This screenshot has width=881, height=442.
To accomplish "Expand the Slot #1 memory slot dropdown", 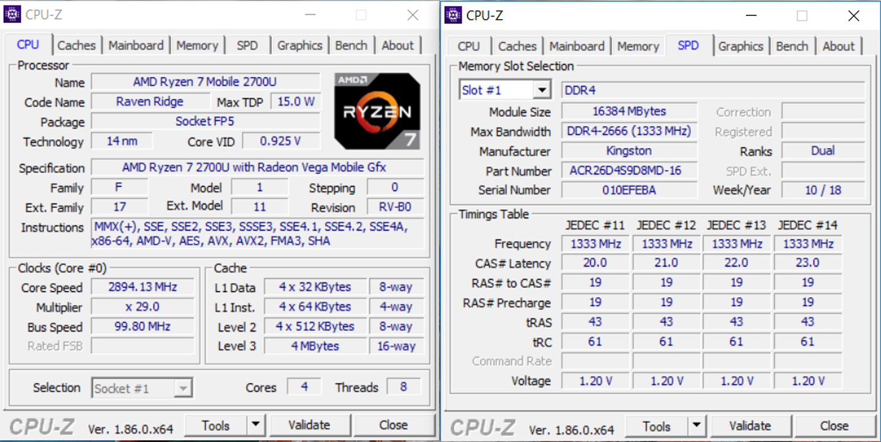I will 541,90.
